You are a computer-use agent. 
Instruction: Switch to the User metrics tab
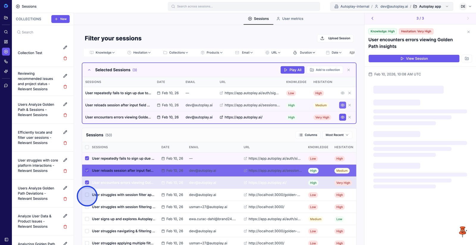pos(290,19)
